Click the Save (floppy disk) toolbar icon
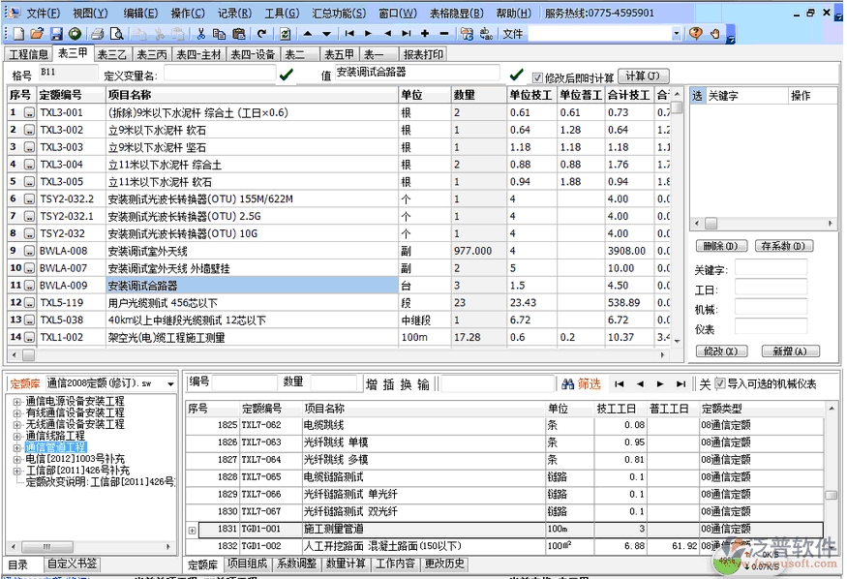The height and width of the screenshot is (579, 847). (x=56, y=34)
